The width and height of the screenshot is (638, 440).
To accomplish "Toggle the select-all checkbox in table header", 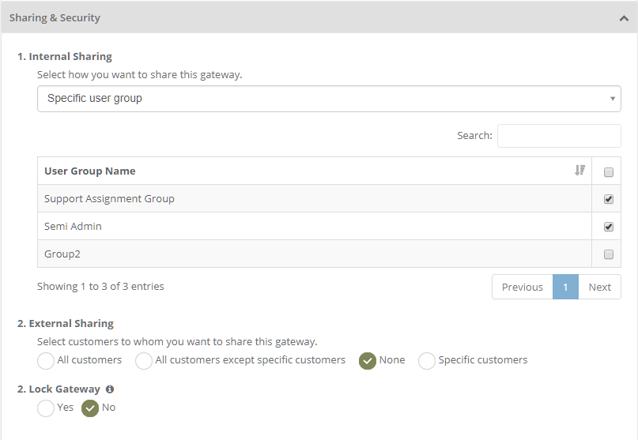I will click(608, 172).
